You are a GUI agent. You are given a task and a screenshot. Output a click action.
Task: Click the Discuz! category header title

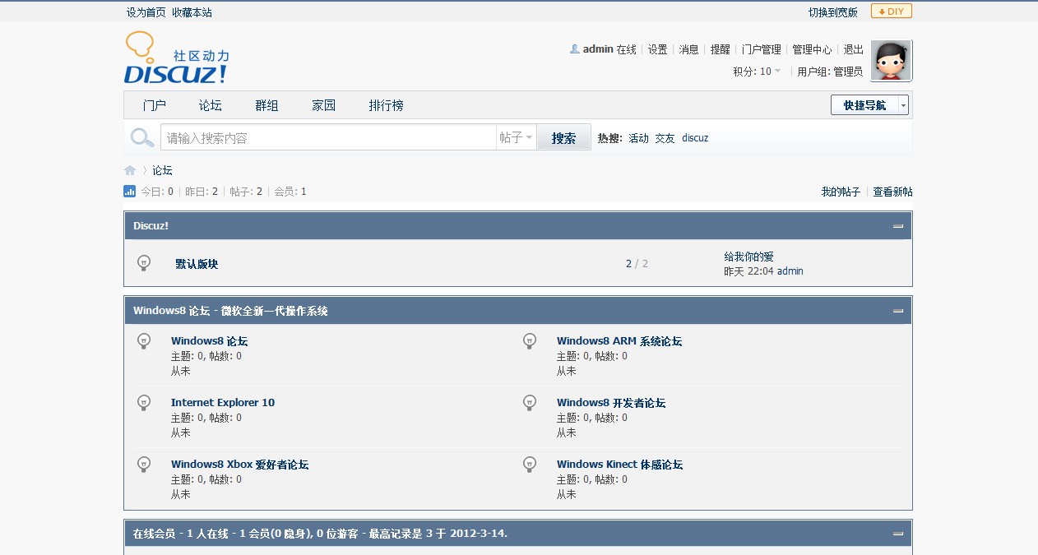[151, 225]
